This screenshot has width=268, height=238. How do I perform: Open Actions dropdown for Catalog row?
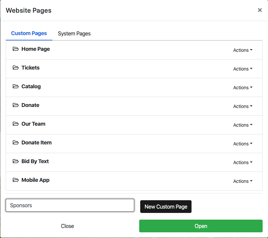tap(243, 88)
